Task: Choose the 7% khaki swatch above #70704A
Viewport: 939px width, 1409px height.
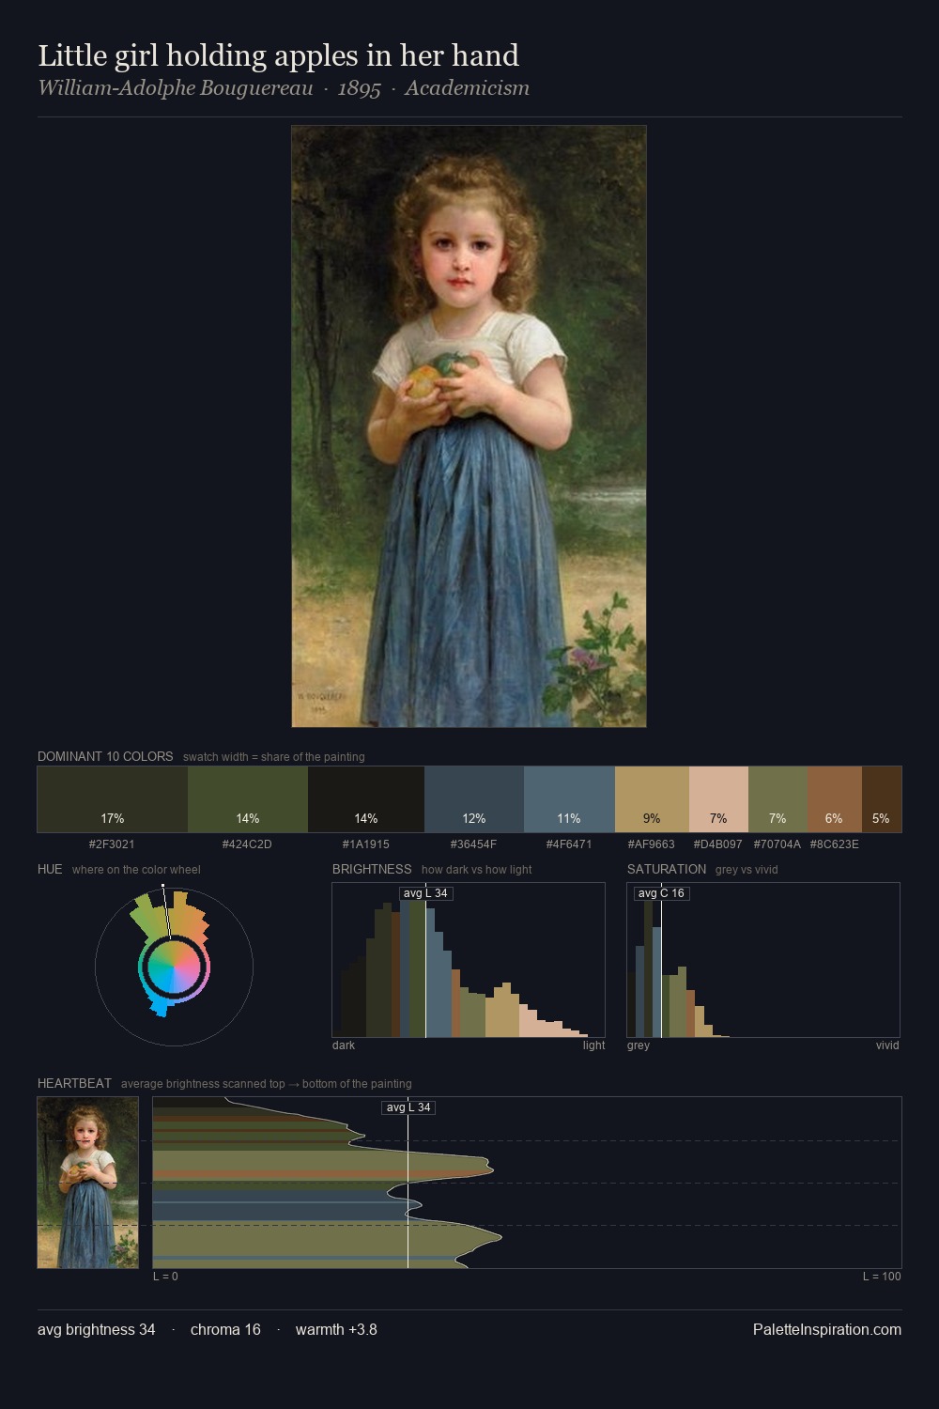Action: coord(777,799)
